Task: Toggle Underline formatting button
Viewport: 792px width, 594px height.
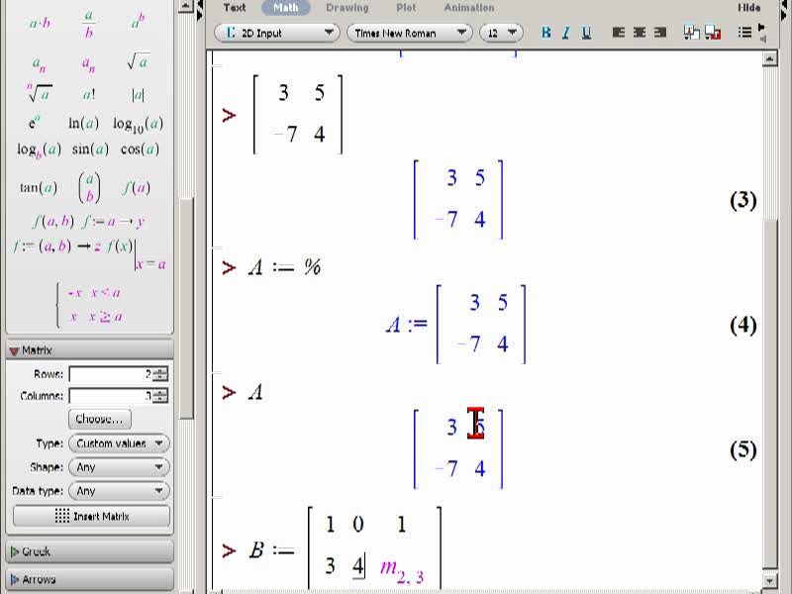Action: point(586,33)
